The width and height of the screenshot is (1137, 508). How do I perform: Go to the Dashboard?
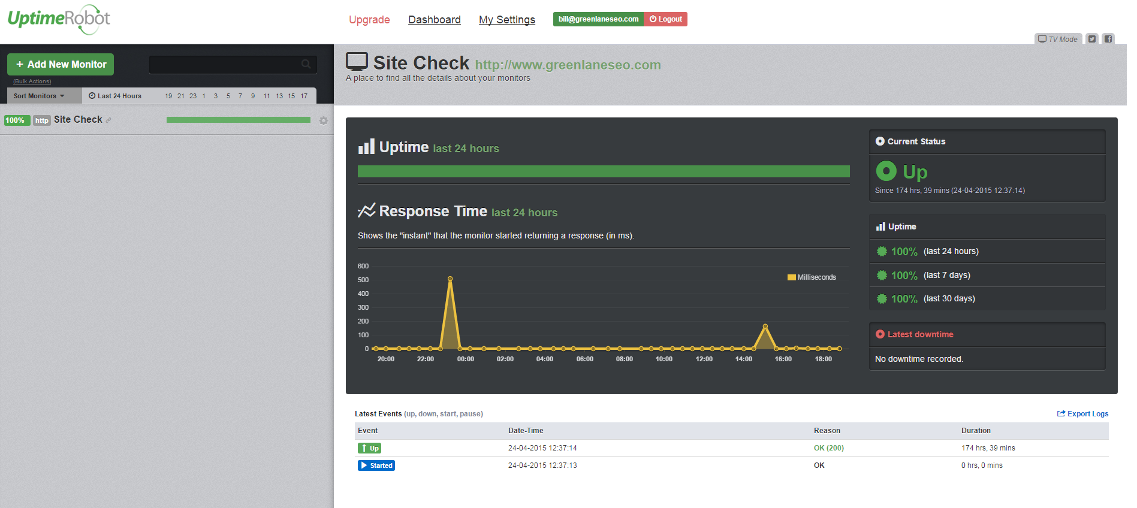click(x=435, y=20)
